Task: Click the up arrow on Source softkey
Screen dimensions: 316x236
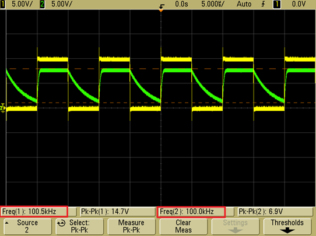Action: point(7,223)
